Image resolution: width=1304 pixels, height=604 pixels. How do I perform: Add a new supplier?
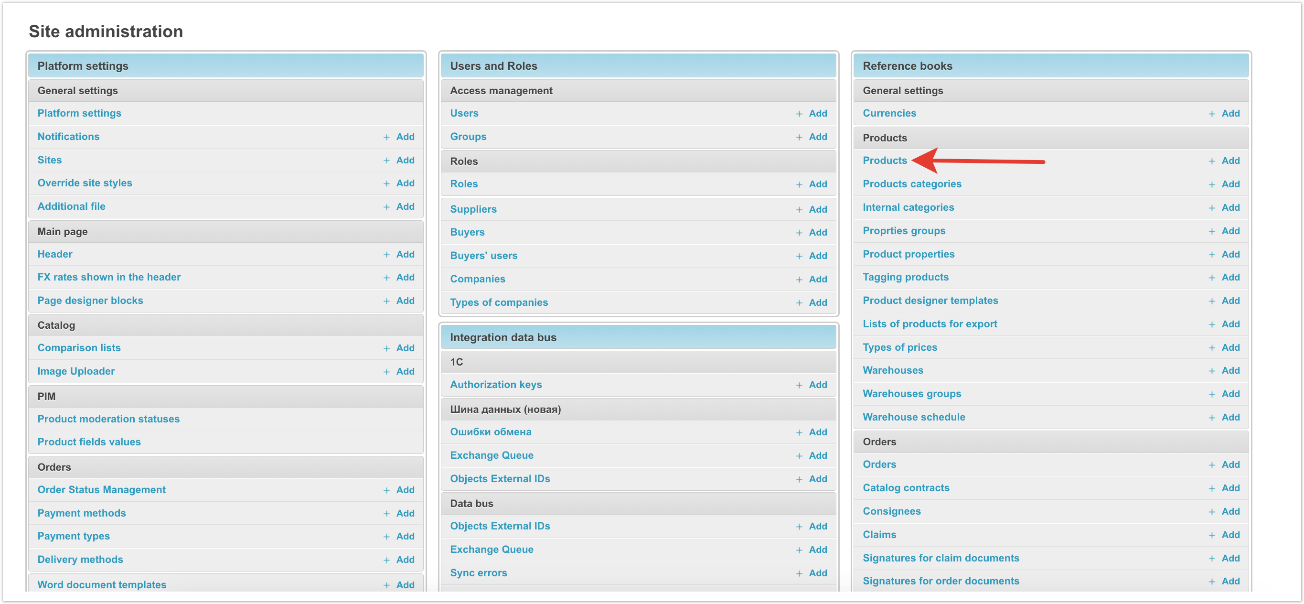[x=817, y=209]
